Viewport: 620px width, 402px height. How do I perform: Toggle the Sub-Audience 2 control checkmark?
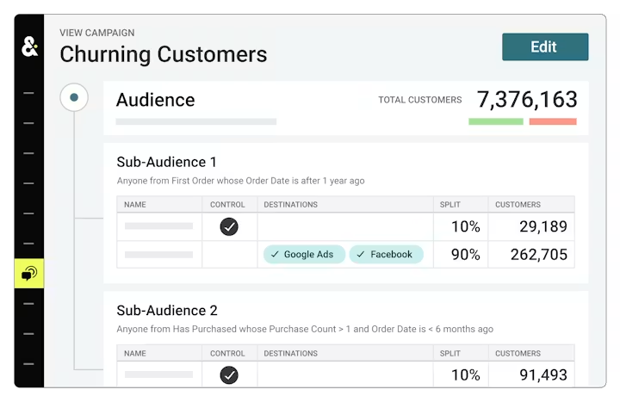tap(229, 374)
